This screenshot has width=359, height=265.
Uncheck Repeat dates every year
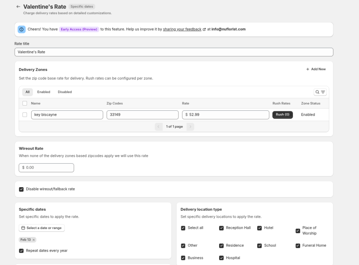coord(21,251)
